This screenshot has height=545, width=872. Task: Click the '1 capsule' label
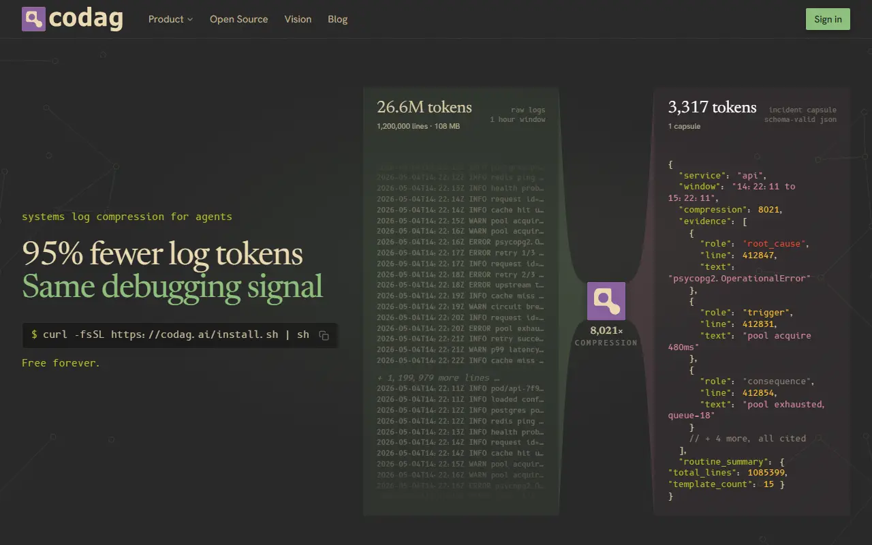pyautogui.click(x=684, y=126)
